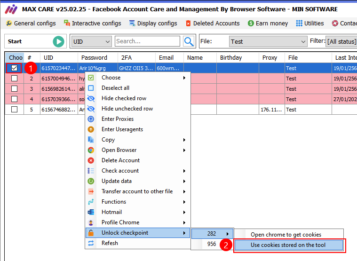Click the Check account list icon
The width and height of the screenshot is (357, 261).
click(91, 171)
